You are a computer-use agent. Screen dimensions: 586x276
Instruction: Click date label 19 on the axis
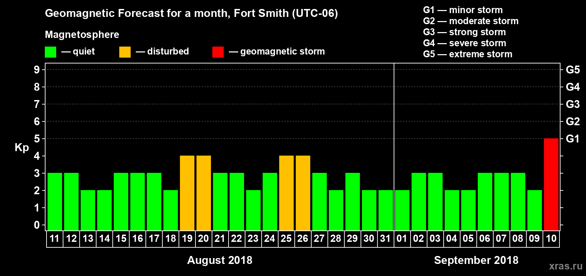pos(187,238)
